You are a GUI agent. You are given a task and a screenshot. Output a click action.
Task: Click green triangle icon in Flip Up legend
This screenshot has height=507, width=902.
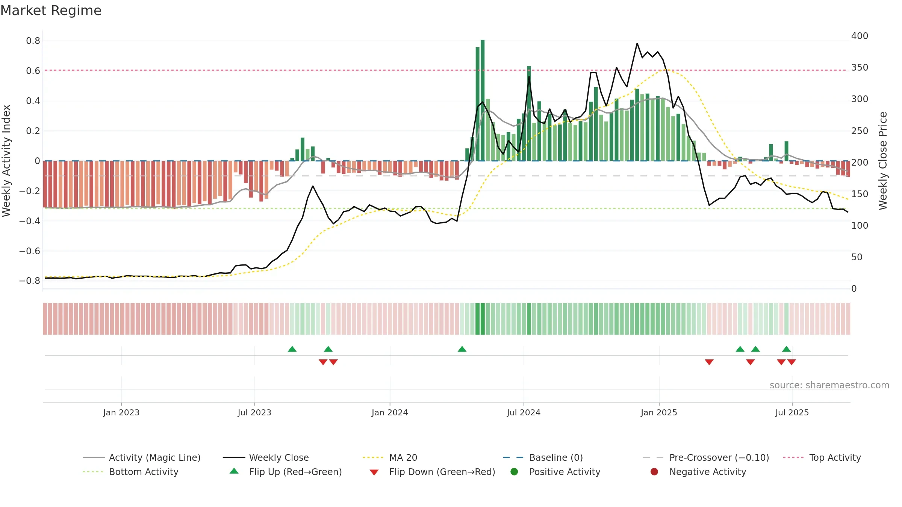pos(234,471)
